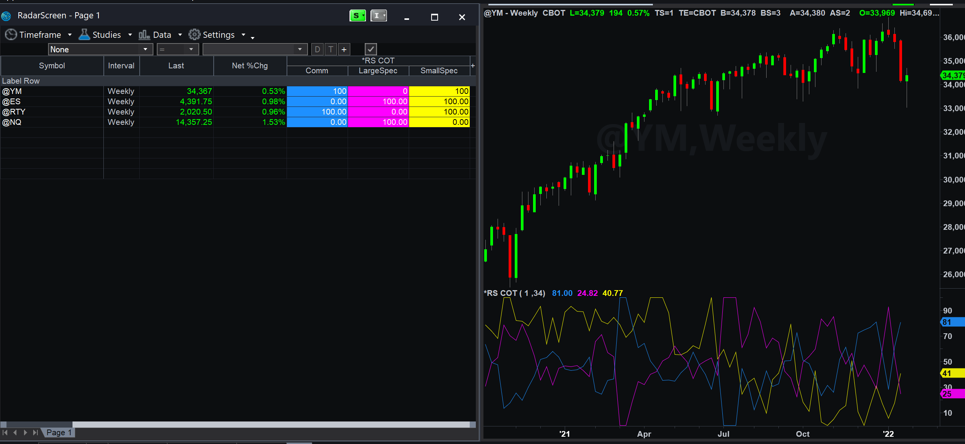
Task: Click the green S symbol link button
Action: pos(358,16)
